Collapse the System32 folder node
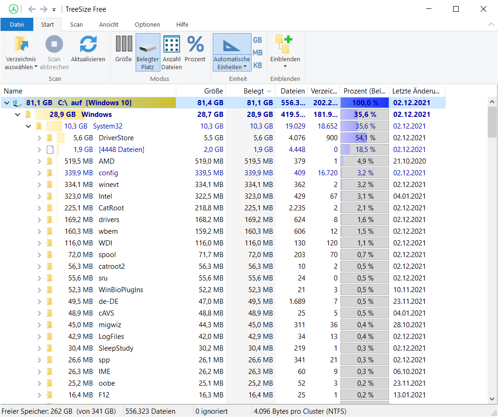Screen dimensions: 498x417 click(x=28, y=126)
